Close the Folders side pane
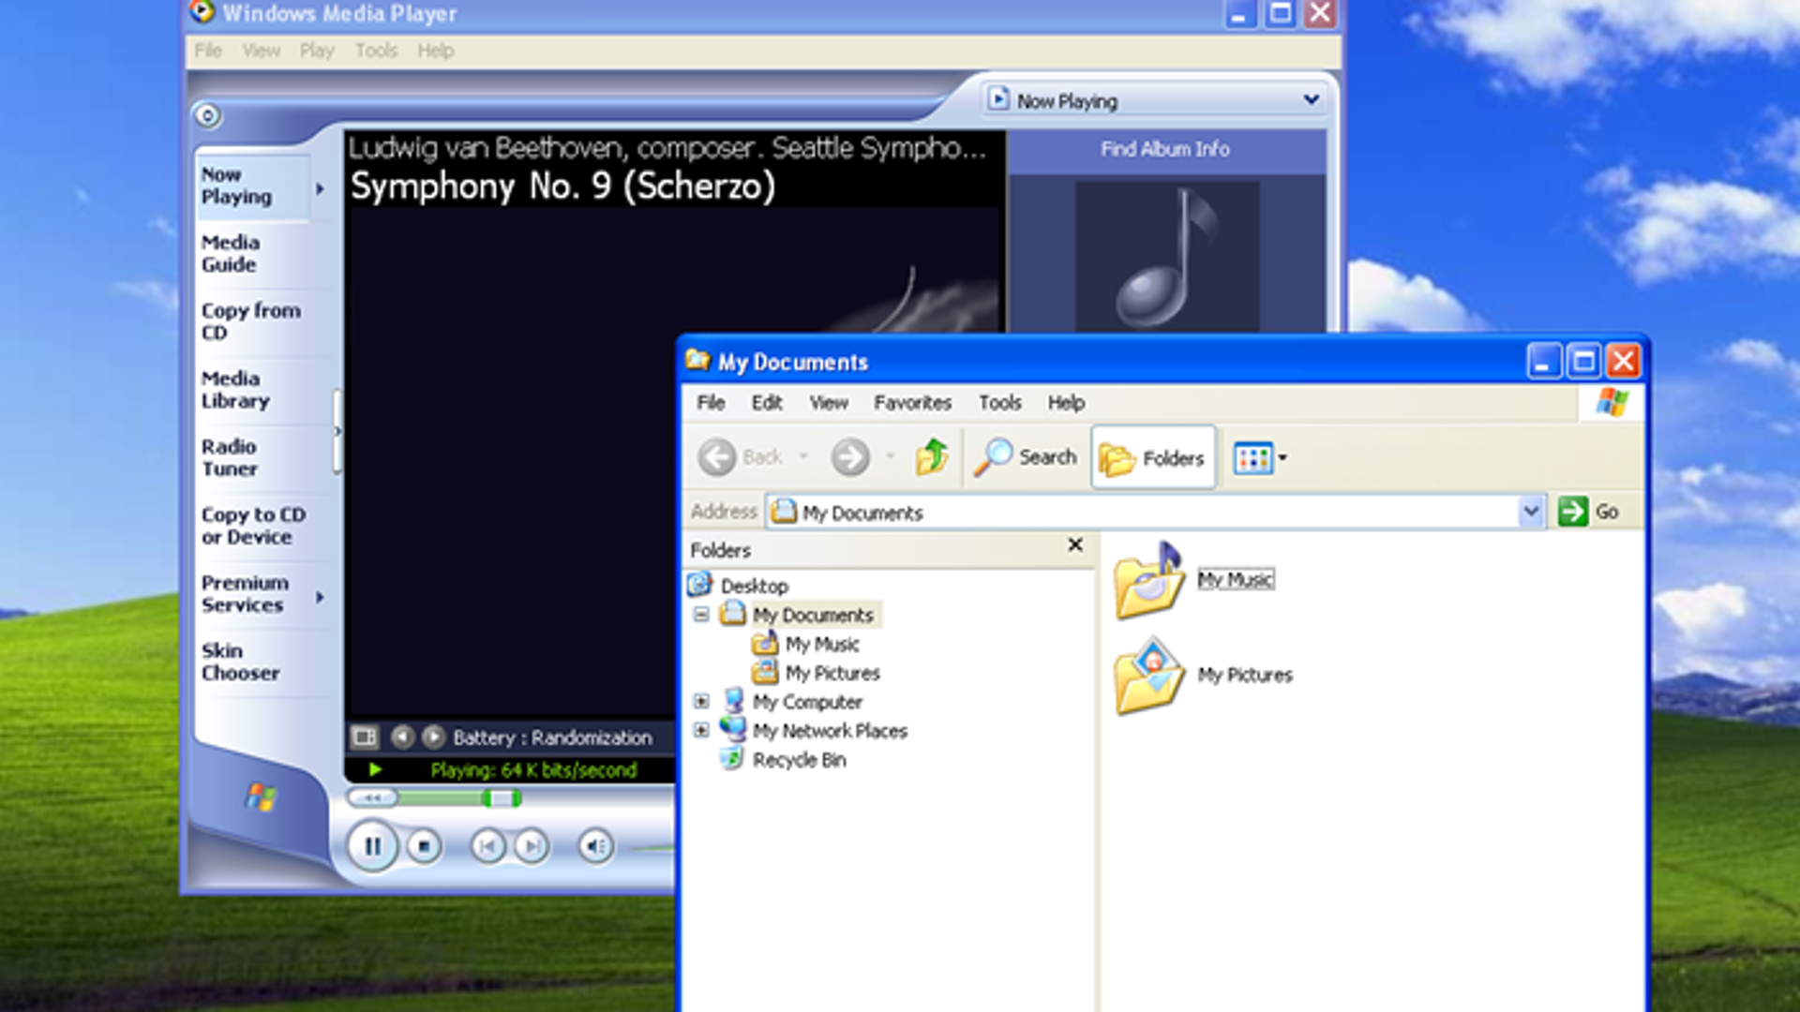1800x1012 pixels. (1075, 544)
